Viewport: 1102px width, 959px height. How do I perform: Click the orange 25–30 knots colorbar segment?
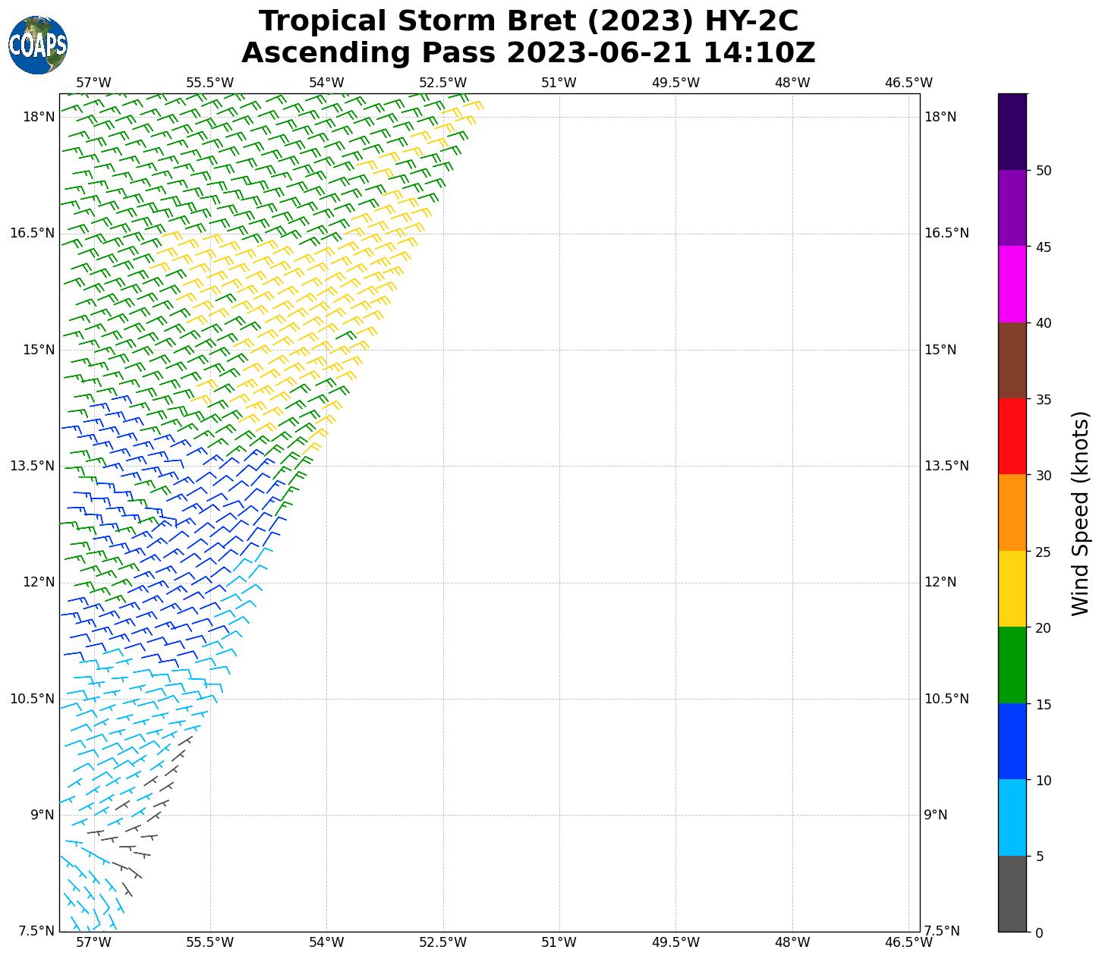pyautogui.click(x=1012, y=512)
